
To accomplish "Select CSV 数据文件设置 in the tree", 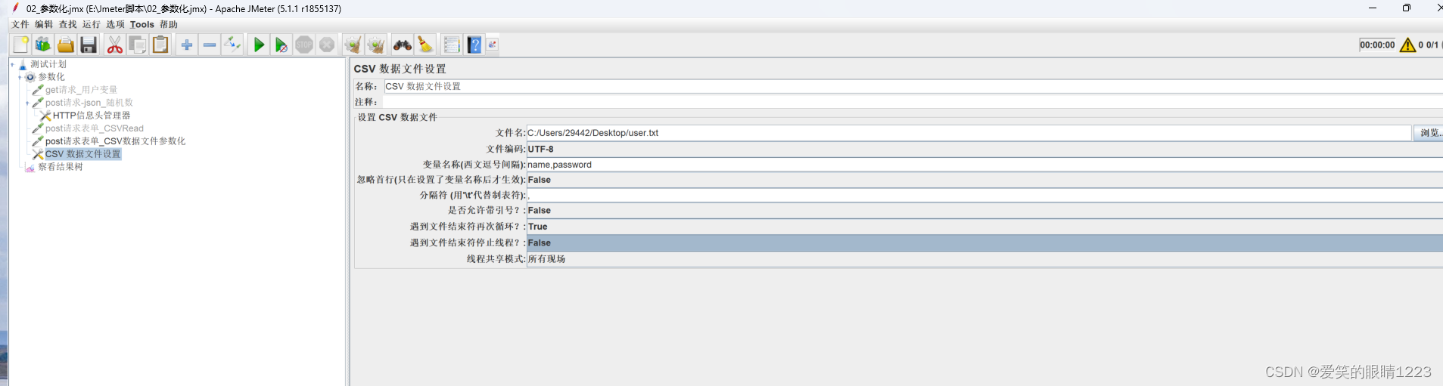I will click(82, 154).
